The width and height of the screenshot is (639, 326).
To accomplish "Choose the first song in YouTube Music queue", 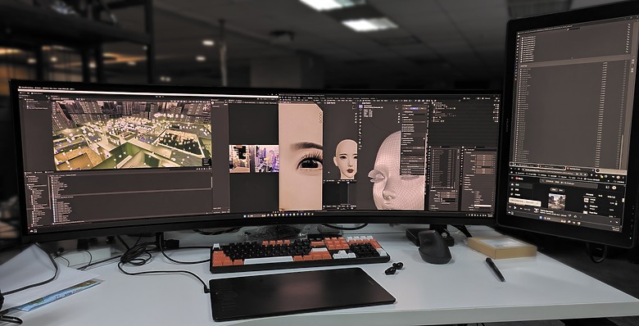I will click(600, 201).
